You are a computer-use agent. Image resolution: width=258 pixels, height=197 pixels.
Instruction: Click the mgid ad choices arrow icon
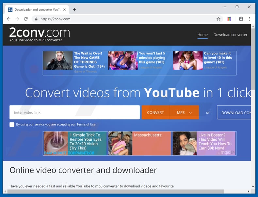click(x=233, y=152)
